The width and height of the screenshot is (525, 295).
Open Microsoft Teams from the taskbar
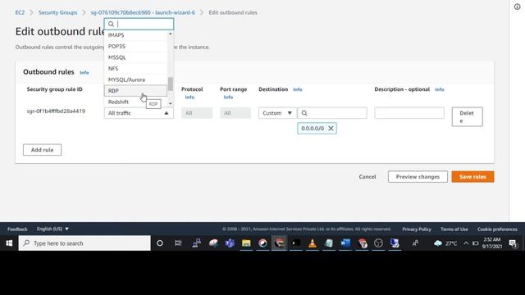tap(230, 243)
